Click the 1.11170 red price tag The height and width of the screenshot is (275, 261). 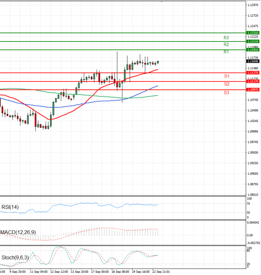[x=253, y=81]
